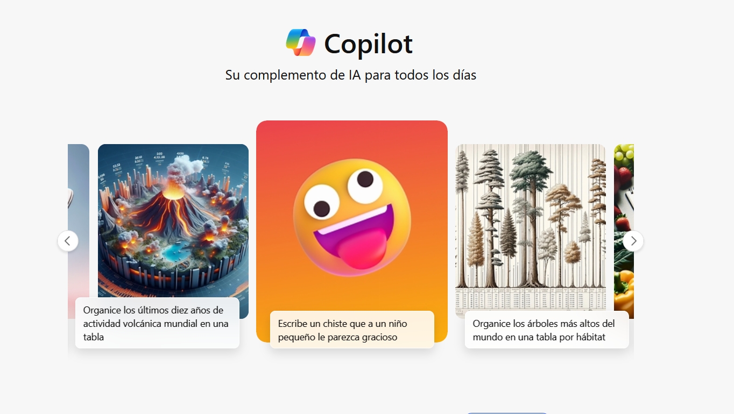Click subtitle 'Su complemento de IA para todos los días'
This screenshot has width=734, height=414.
point(351,75)
